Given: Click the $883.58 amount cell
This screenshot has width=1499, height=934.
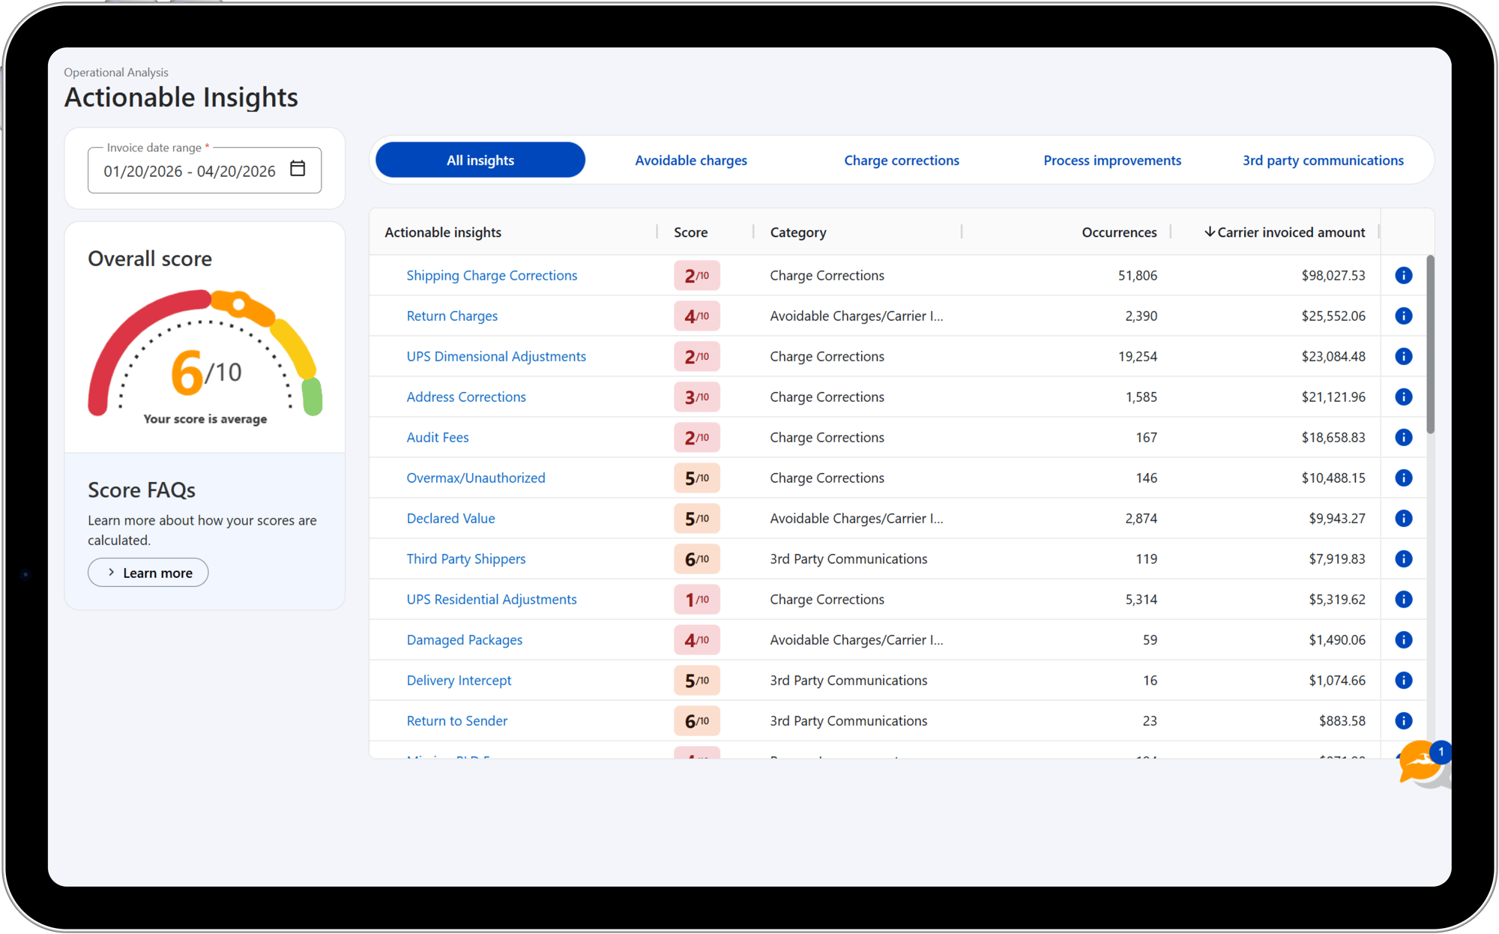Looking at the screenshot, I should (1342, 720).
